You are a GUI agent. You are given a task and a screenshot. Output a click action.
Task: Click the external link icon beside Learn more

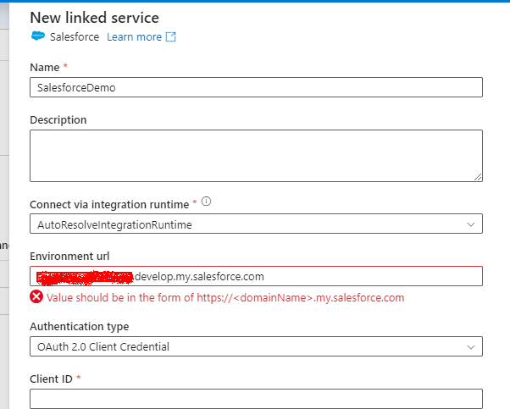(x=171, y=36)
